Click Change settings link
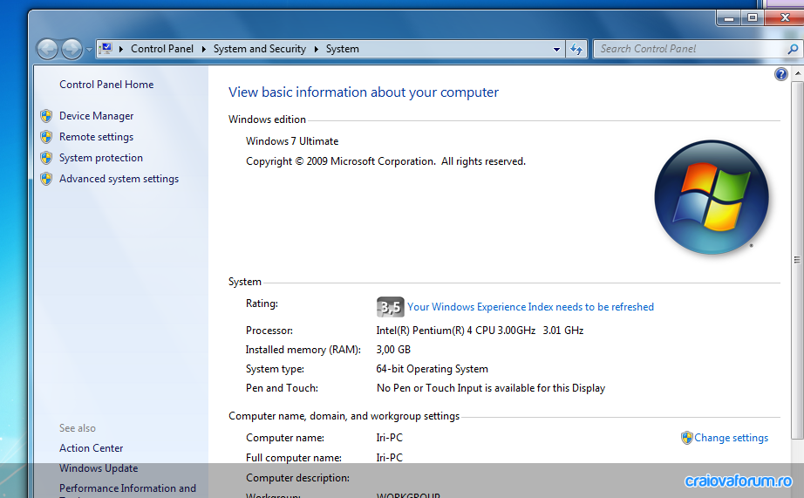This screenshot has height=498, width=804. [x=732, y=438]
